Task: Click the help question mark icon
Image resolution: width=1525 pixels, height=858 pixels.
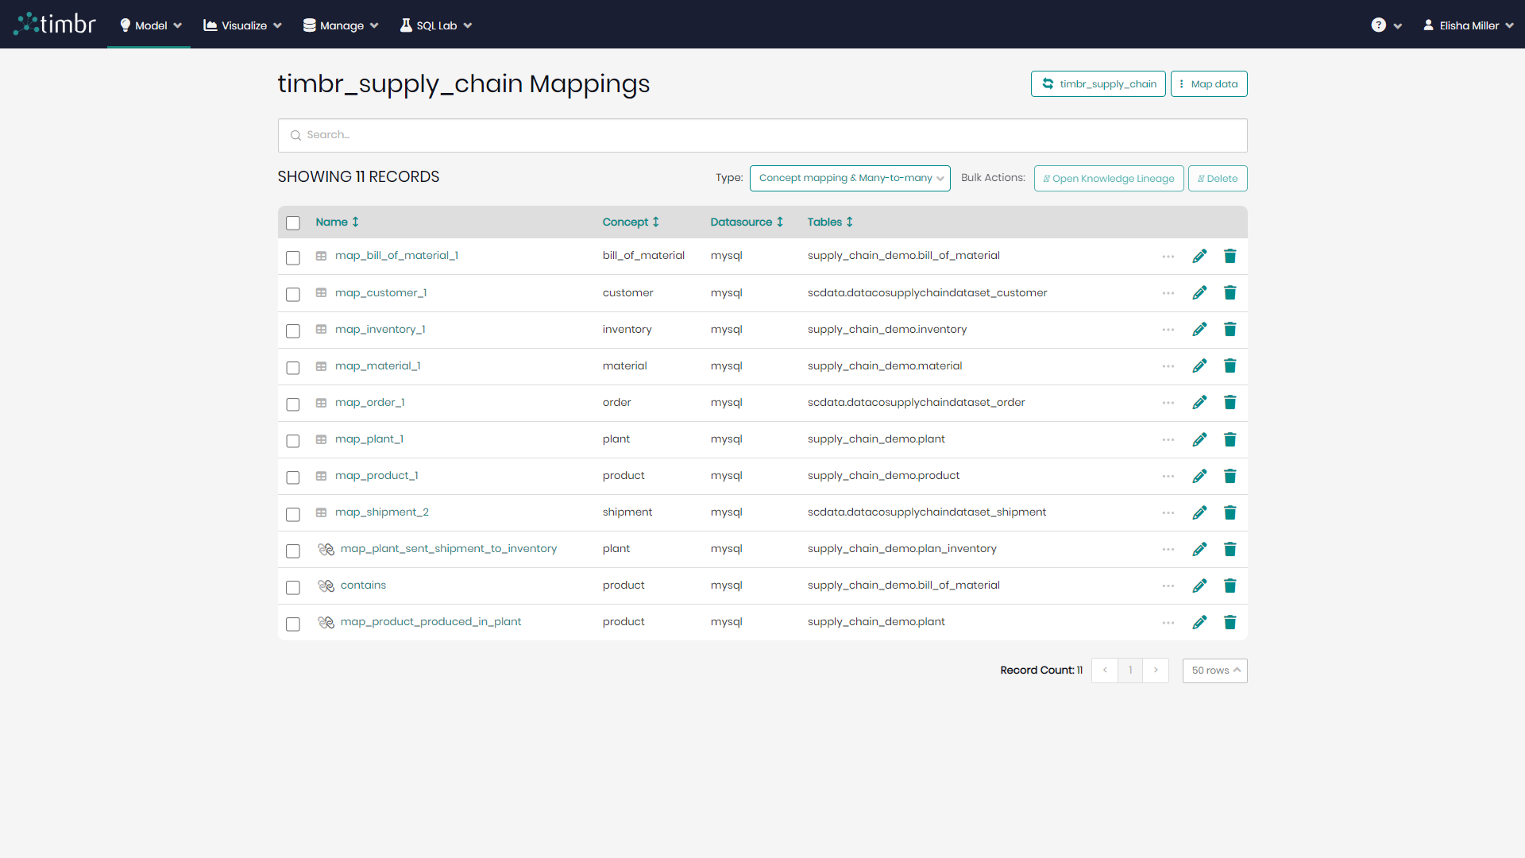Action: [1379, 25]
